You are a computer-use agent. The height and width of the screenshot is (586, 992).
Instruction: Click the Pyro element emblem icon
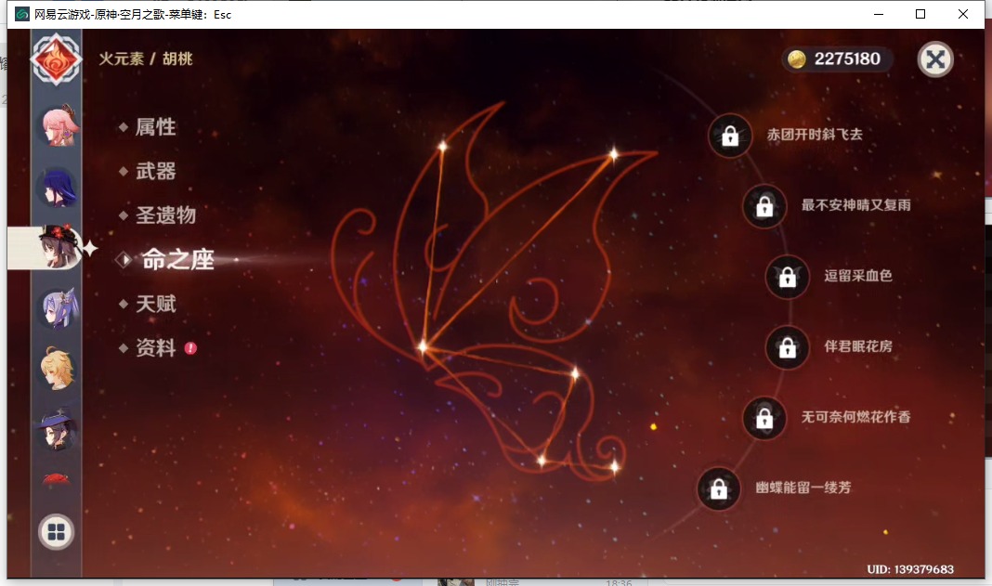pos(57,59)
